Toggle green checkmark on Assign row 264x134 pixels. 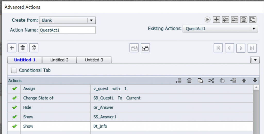click(14, 88)
